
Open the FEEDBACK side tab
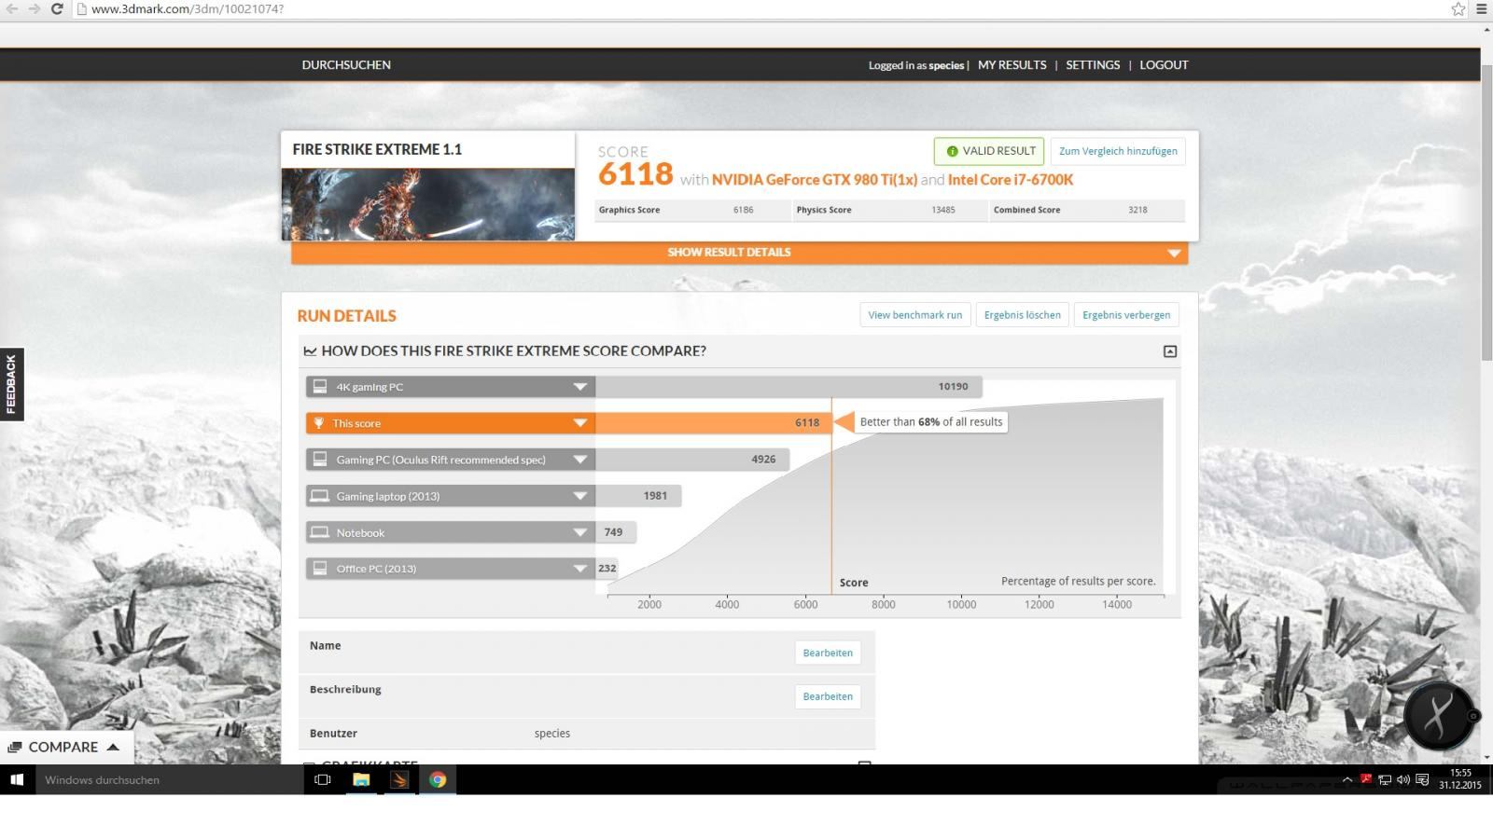(11, 384)
